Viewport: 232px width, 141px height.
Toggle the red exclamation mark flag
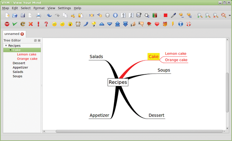[x=38, y=24]
